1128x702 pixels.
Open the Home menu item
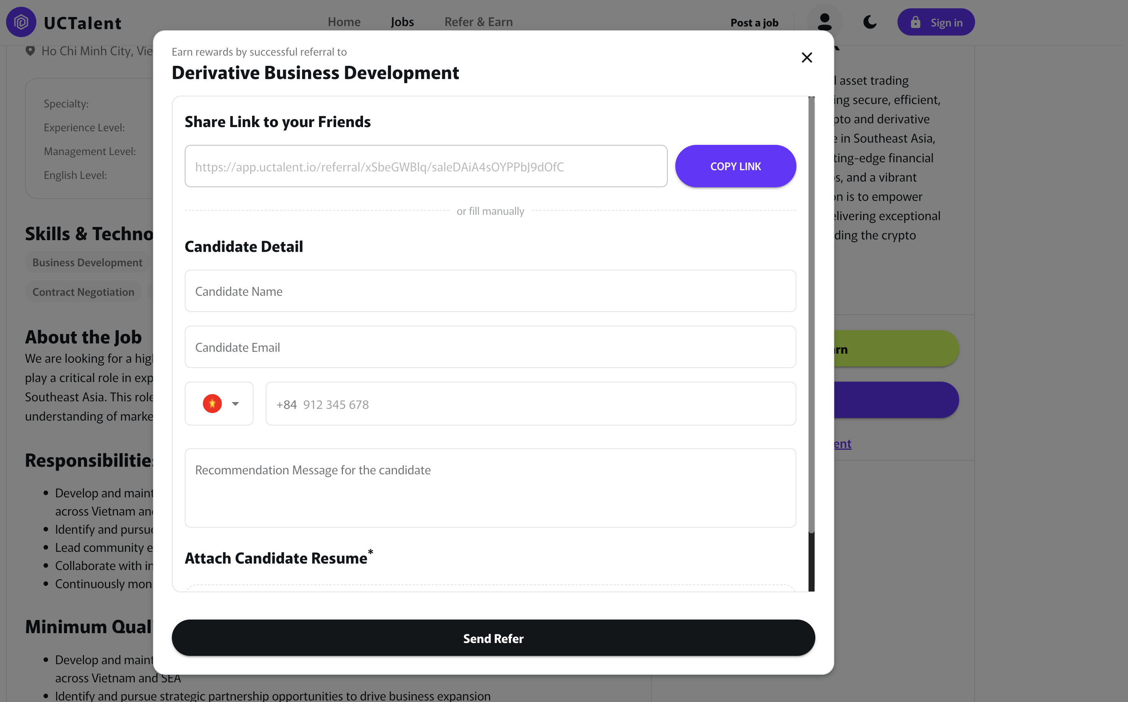[344, 22]
